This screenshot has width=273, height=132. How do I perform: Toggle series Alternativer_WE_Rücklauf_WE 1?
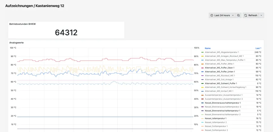point(220,75)
